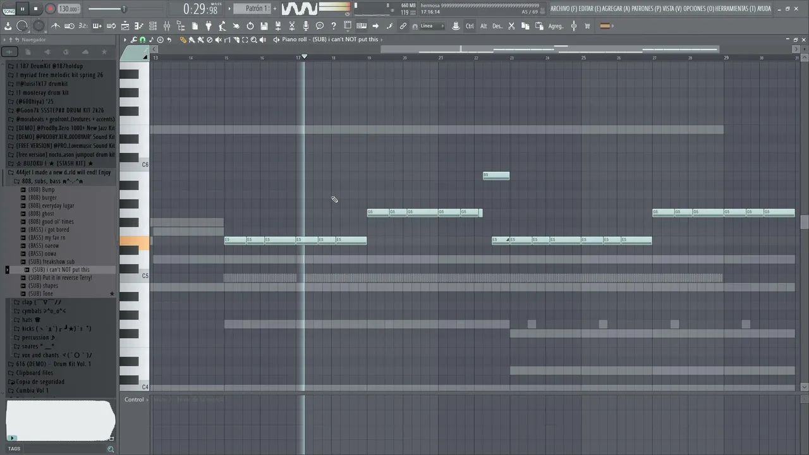Viewport: 809px width, 455px height.
Task: Save project with floppy disk icon
Action: 264,26
